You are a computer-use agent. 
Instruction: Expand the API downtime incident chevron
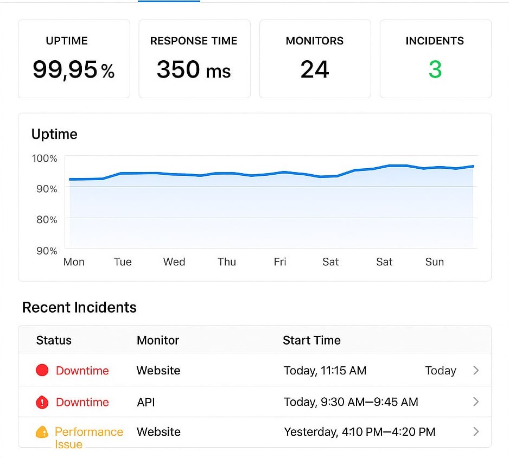click(x=476, y=402)
